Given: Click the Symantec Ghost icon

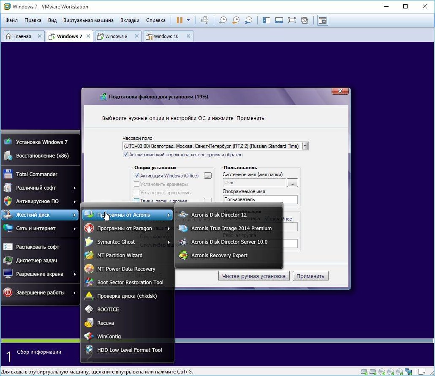Looking at the screenshot, I should point(89,242).
